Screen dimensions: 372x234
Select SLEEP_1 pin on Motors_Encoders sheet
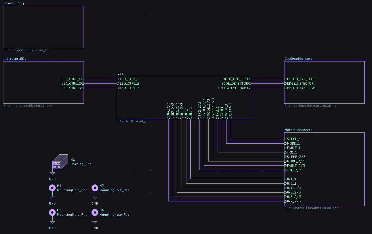pos(293,139)
